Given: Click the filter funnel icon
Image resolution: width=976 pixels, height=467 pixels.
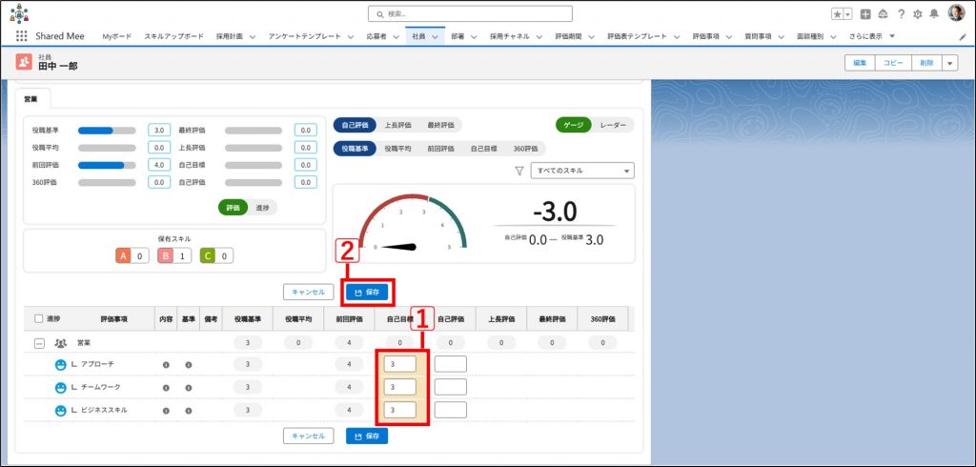Looking at the screenshot, I should pos(519,171).
